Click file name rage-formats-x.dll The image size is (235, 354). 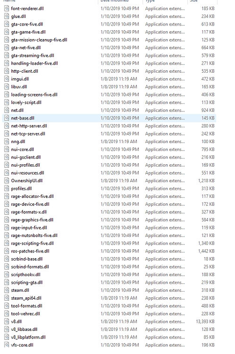pos(29,212)
